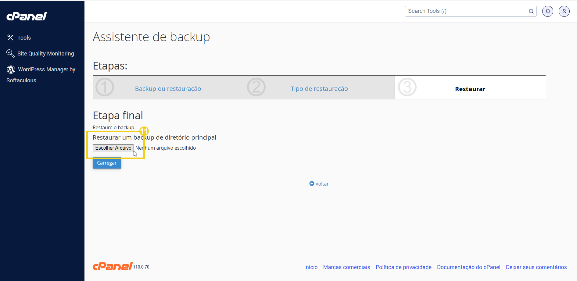
Task: Click Deixar seus comentários link
Action: (x=536, y=267)
